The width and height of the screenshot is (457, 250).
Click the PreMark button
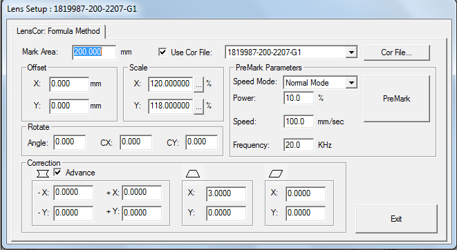click(397, 99)
